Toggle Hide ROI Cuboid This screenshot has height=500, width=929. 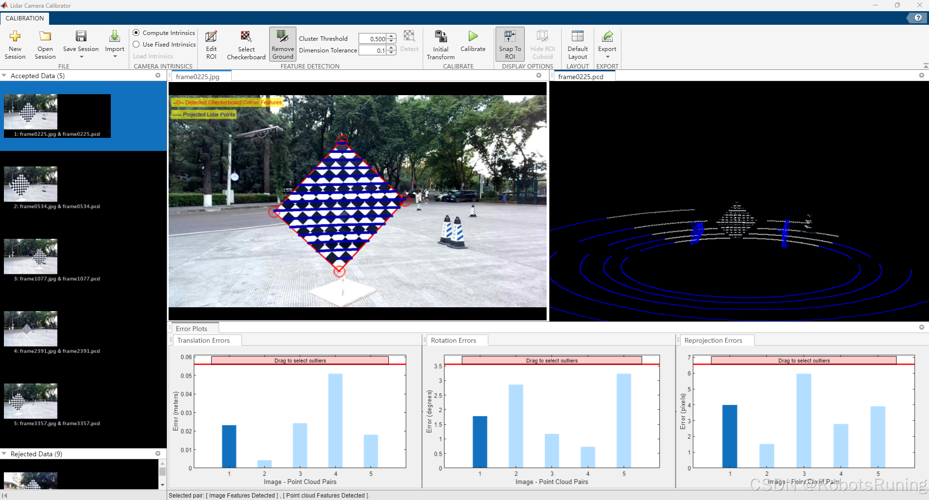(542, 44)
